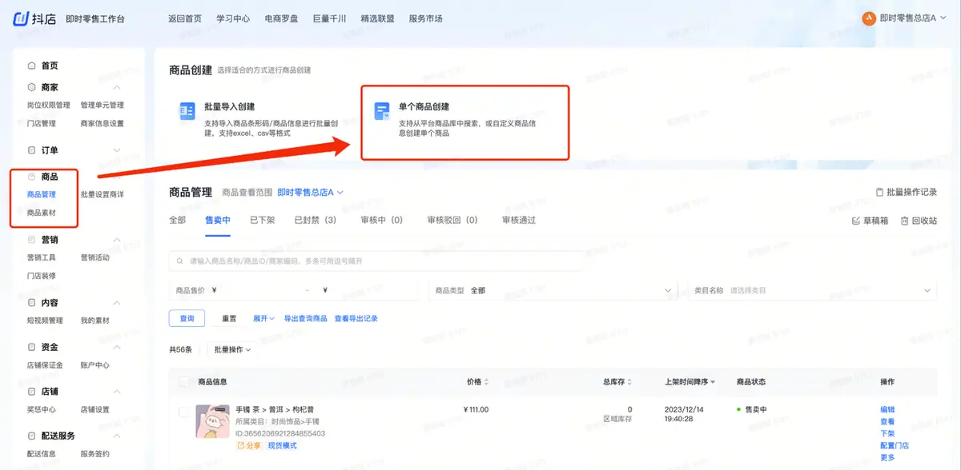Tick the checkbox for 手镯 product row

[x=184, y=412]
